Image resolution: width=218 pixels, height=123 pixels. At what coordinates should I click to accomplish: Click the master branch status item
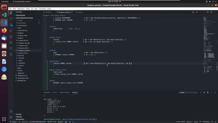tap(13, 122)
